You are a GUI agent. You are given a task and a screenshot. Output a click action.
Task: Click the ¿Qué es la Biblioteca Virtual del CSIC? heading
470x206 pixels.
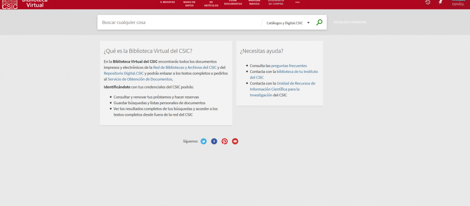(148, 51)
